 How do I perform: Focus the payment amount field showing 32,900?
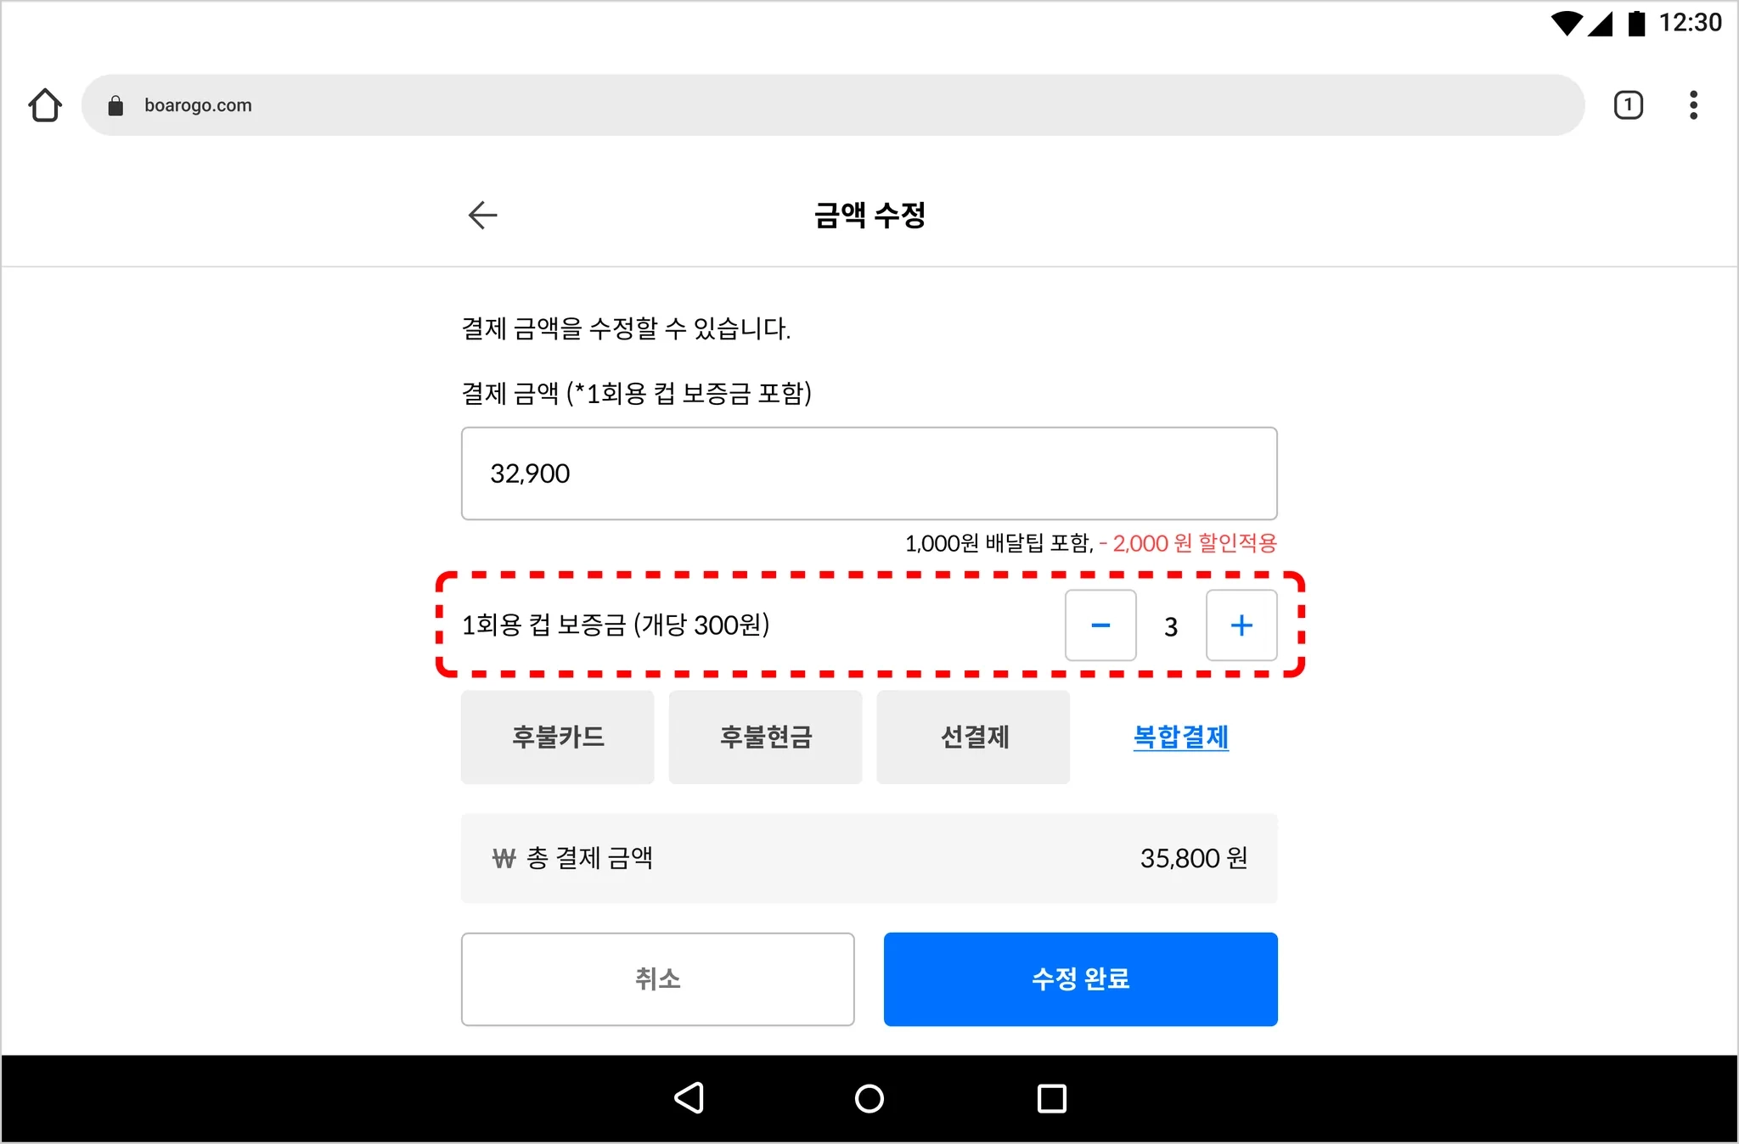[x=869, y=474]
